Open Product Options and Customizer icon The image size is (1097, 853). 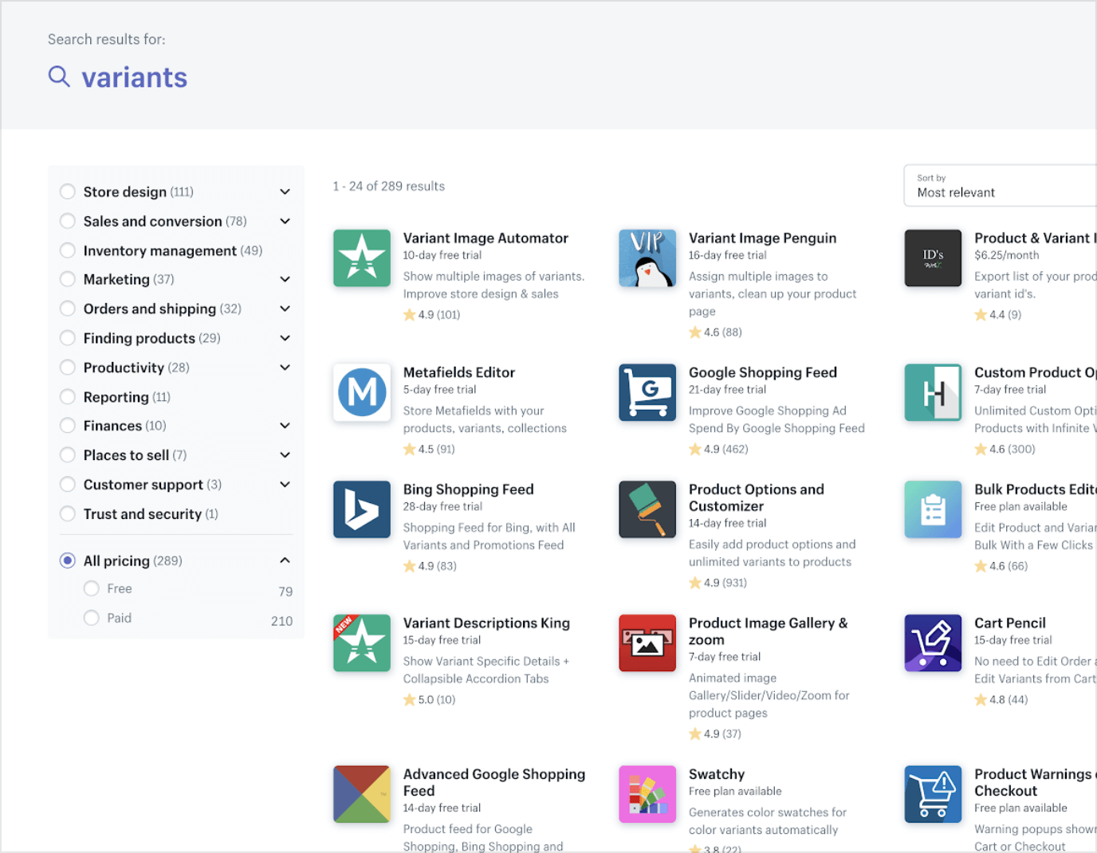point(647,509)
